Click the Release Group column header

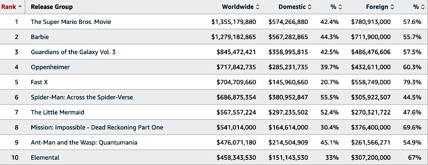pos(52,7)
